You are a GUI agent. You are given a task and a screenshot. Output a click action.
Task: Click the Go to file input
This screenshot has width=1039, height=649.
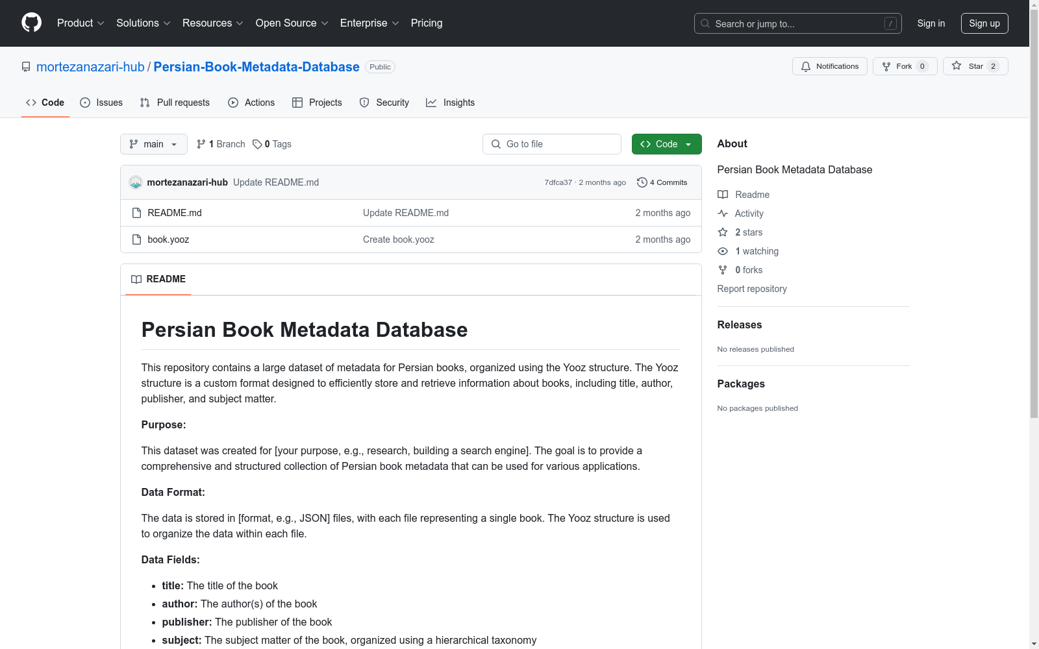pyautogui.click(x=552, y=144)
